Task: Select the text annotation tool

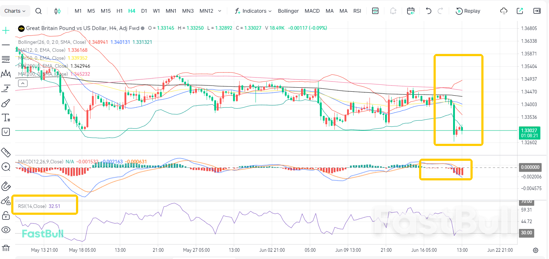Action: click(x=6, y=117)
